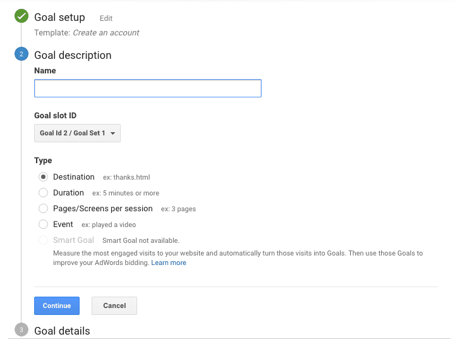The width and height of the screenshot is (455, 339).
Task: Click the Goal description section heading
Action: (x=73, y=55)
